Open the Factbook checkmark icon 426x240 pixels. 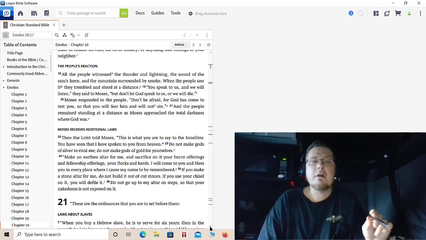point(47,13)
